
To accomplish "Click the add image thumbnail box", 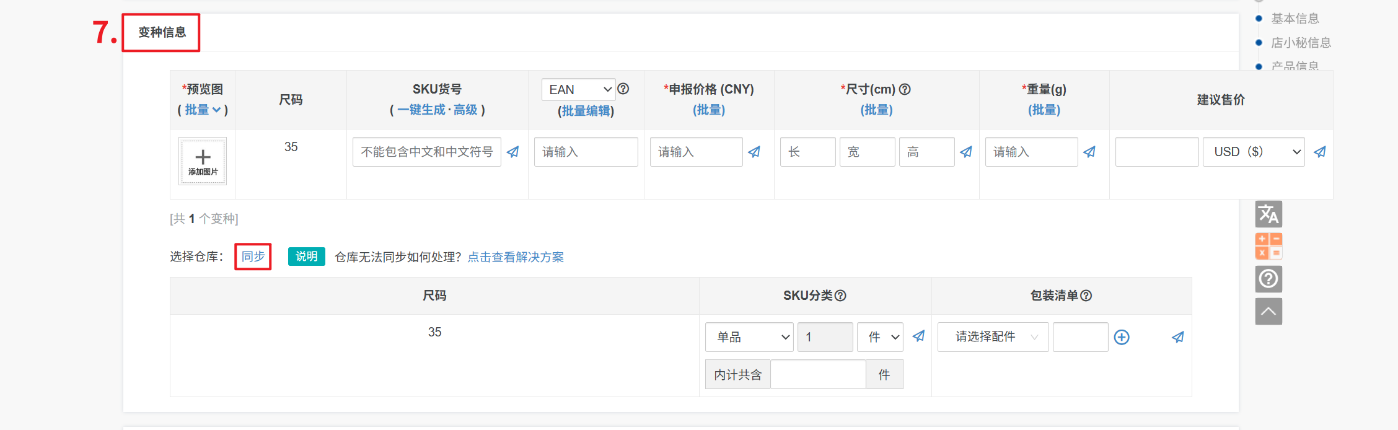I will click(x=203, y=161).
